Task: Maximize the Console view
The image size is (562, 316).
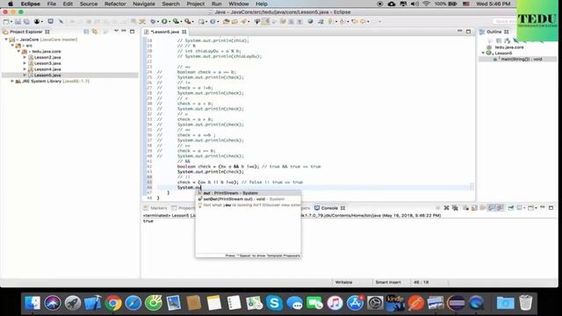Action: click(x=551, y=208)
